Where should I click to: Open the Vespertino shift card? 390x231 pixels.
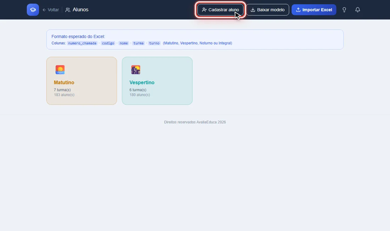(x=157, y=81)
